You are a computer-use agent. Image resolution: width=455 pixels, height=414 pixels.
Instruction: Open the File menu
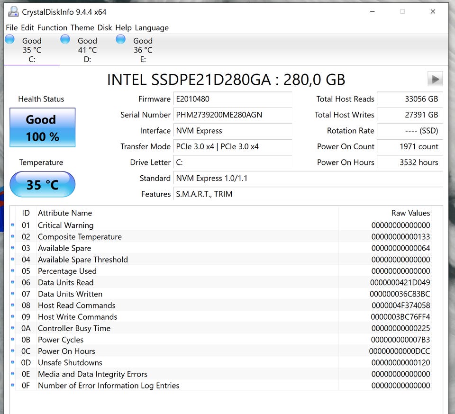[x=11, y=27]
